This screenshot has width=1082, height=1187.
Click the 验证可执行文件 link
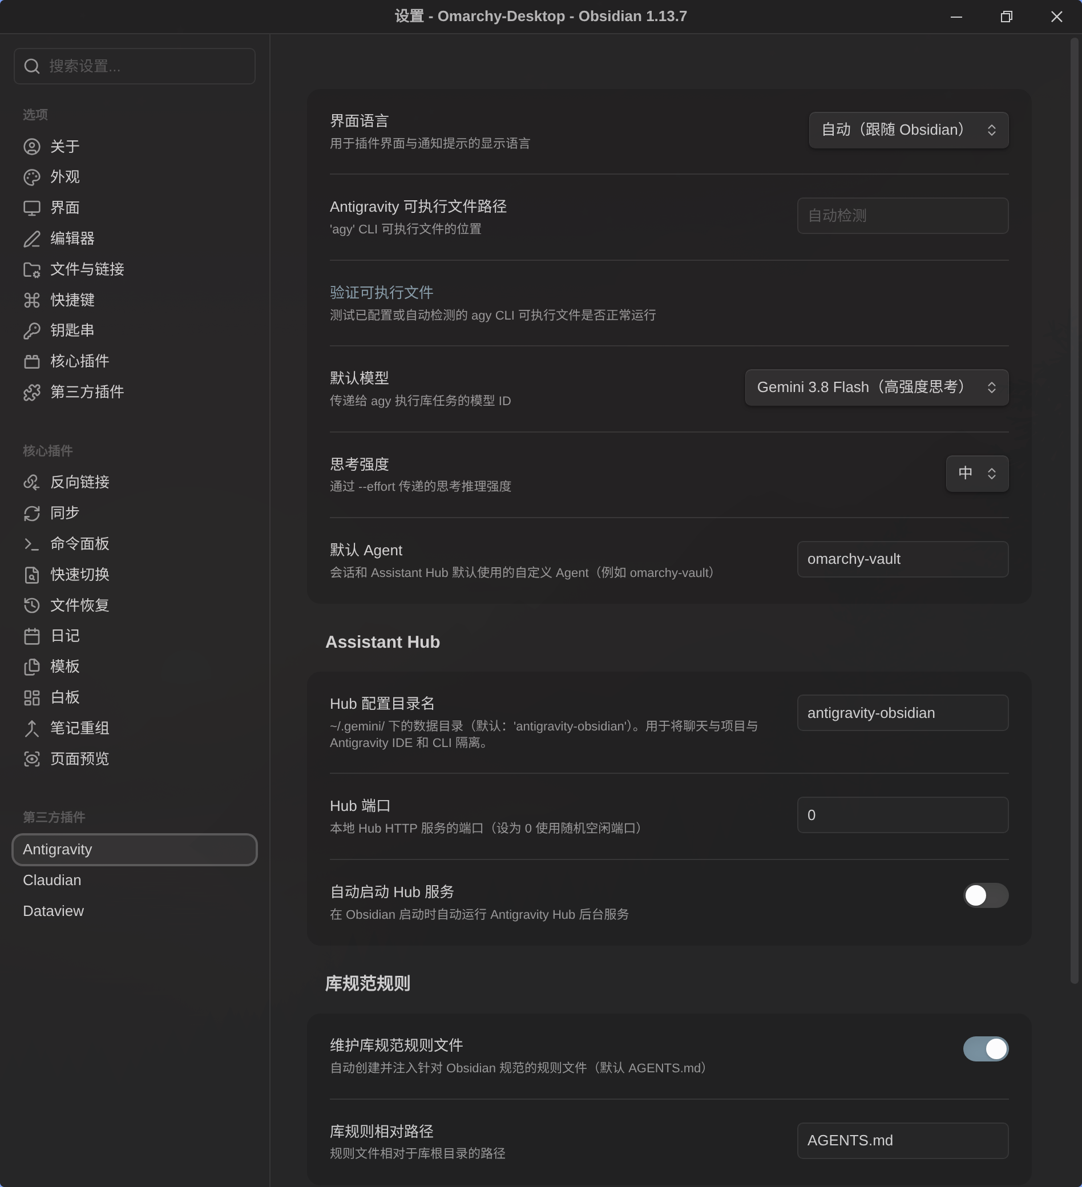pos(381,293)
